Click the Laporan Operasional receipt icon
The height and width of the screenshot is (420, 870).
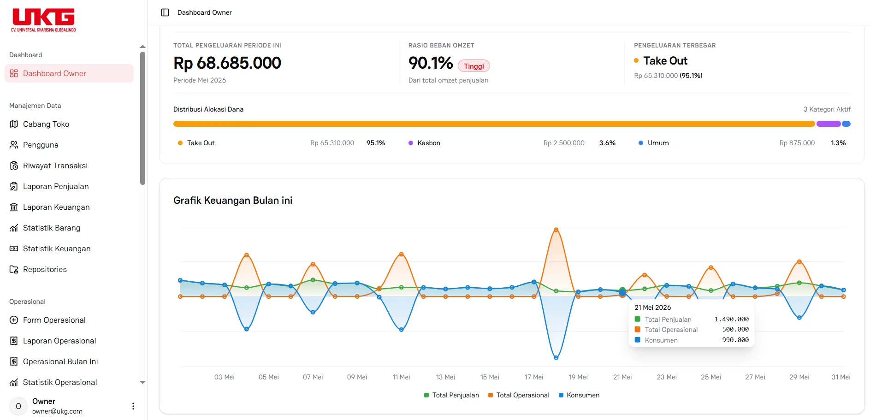tap(14, 341)
